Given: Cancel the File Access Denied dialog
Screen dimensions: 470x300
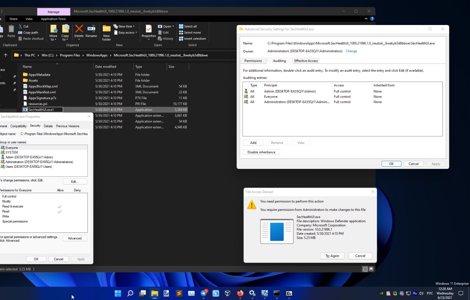Looking at the screenshot, I should [x=360, y=256].
